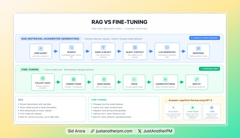Click the Inject Context icon
This screenshot has height=138, width=240.
[135, 47]
